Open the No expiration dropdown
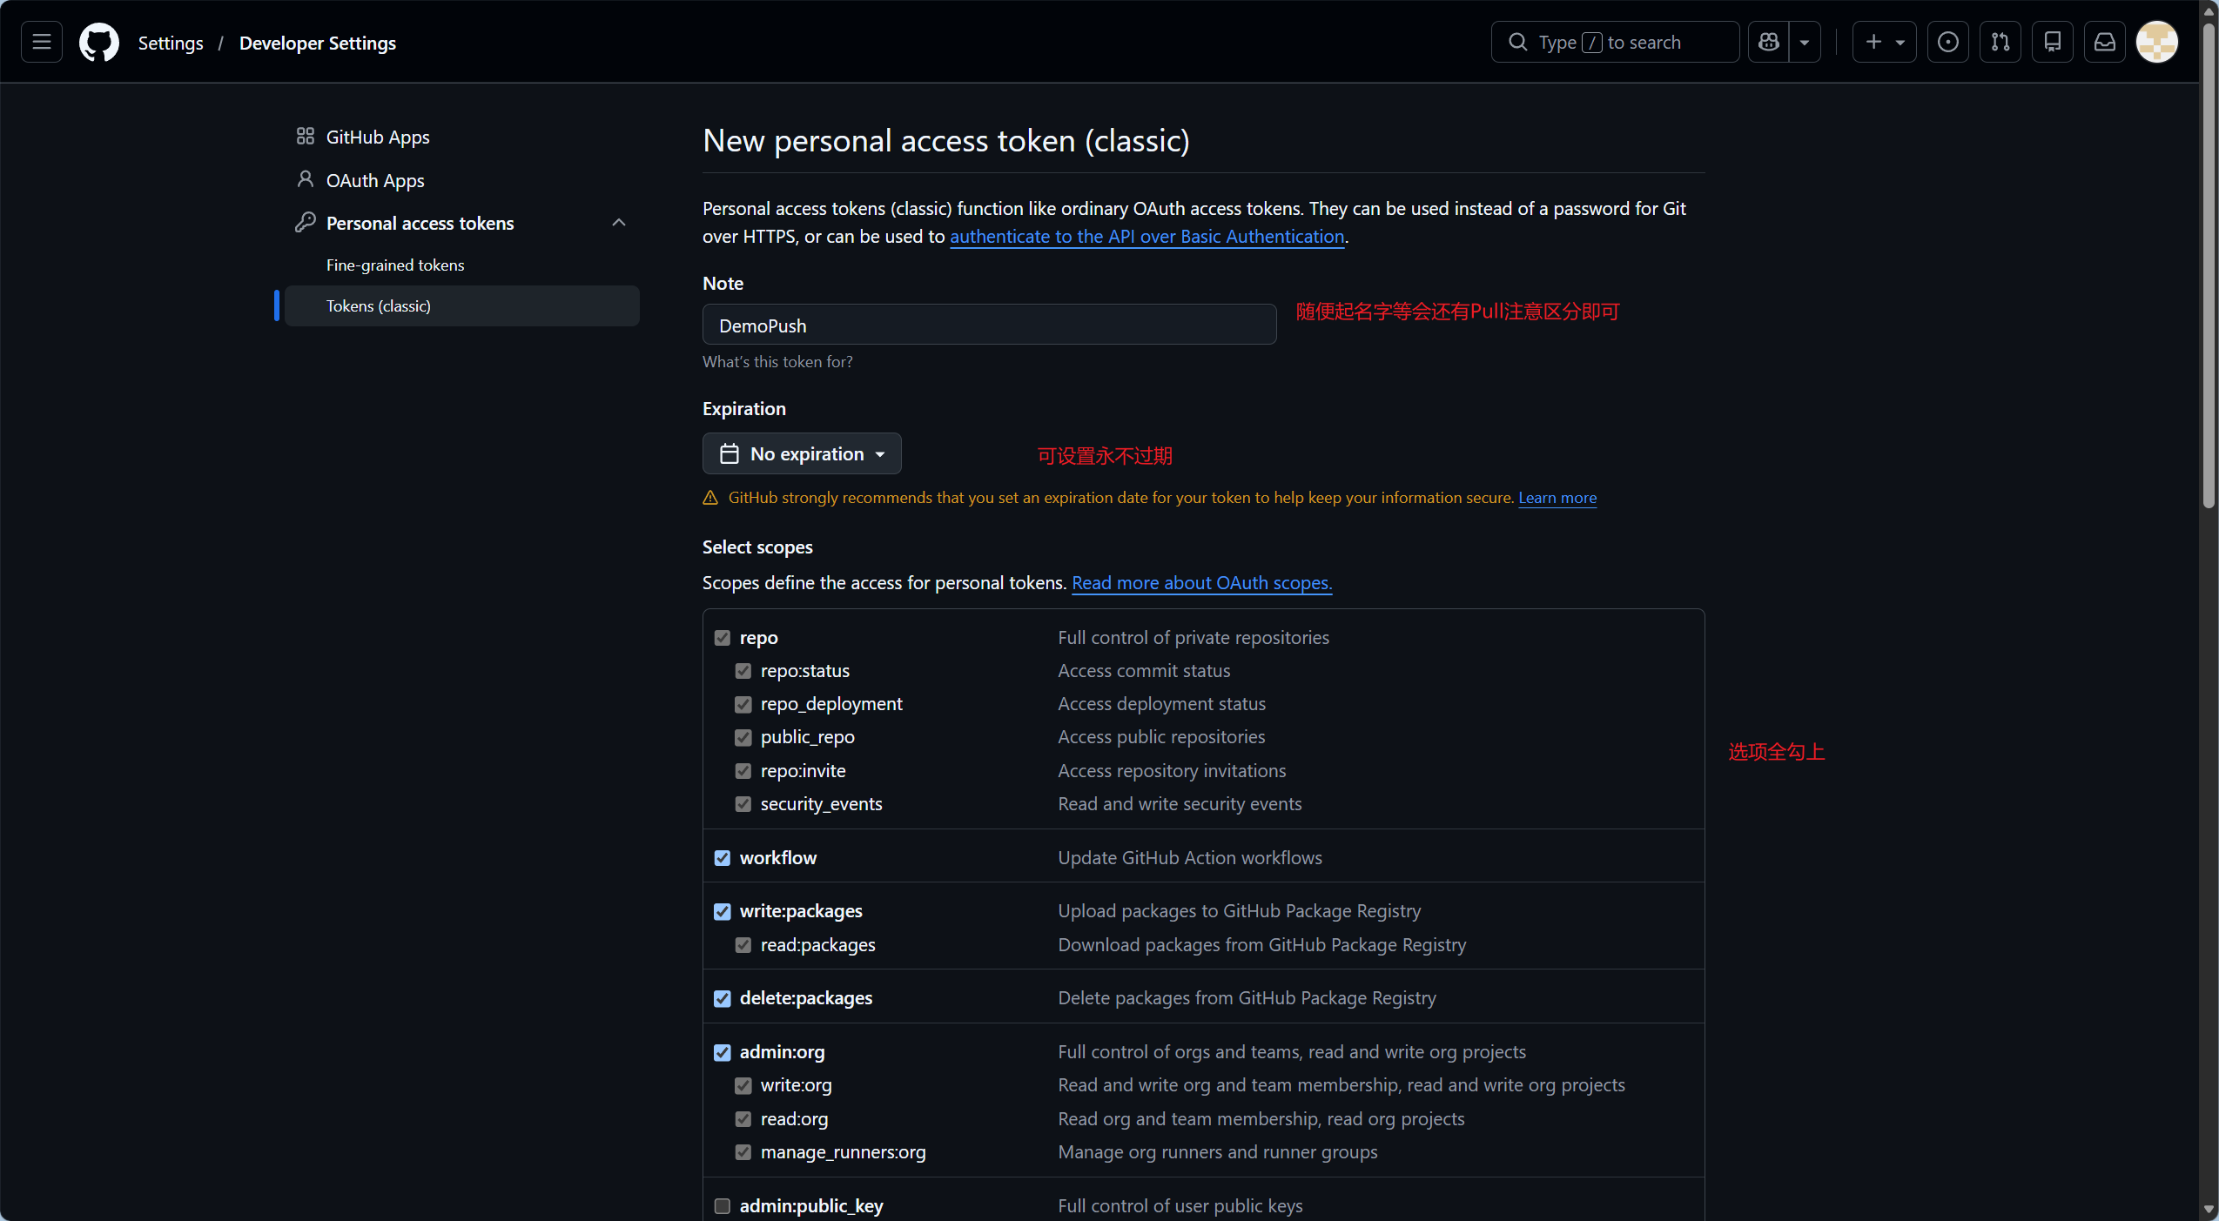Viewport: 2219px width, 1221px height. (x=802, y=453)
